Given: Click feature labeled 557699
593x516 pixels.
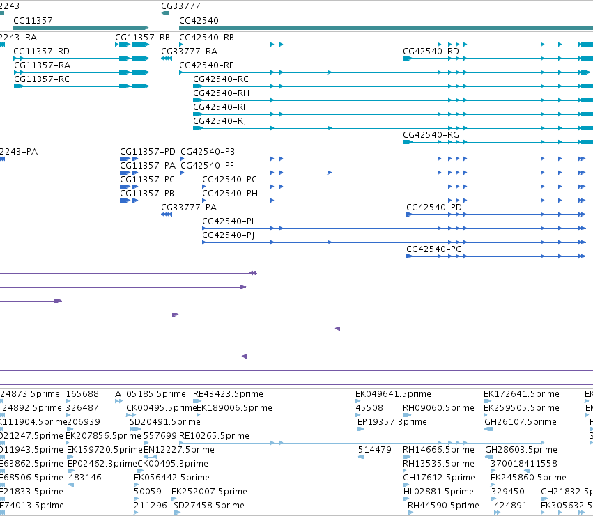Looking at the screenshot, I should (x=160, y=436).
